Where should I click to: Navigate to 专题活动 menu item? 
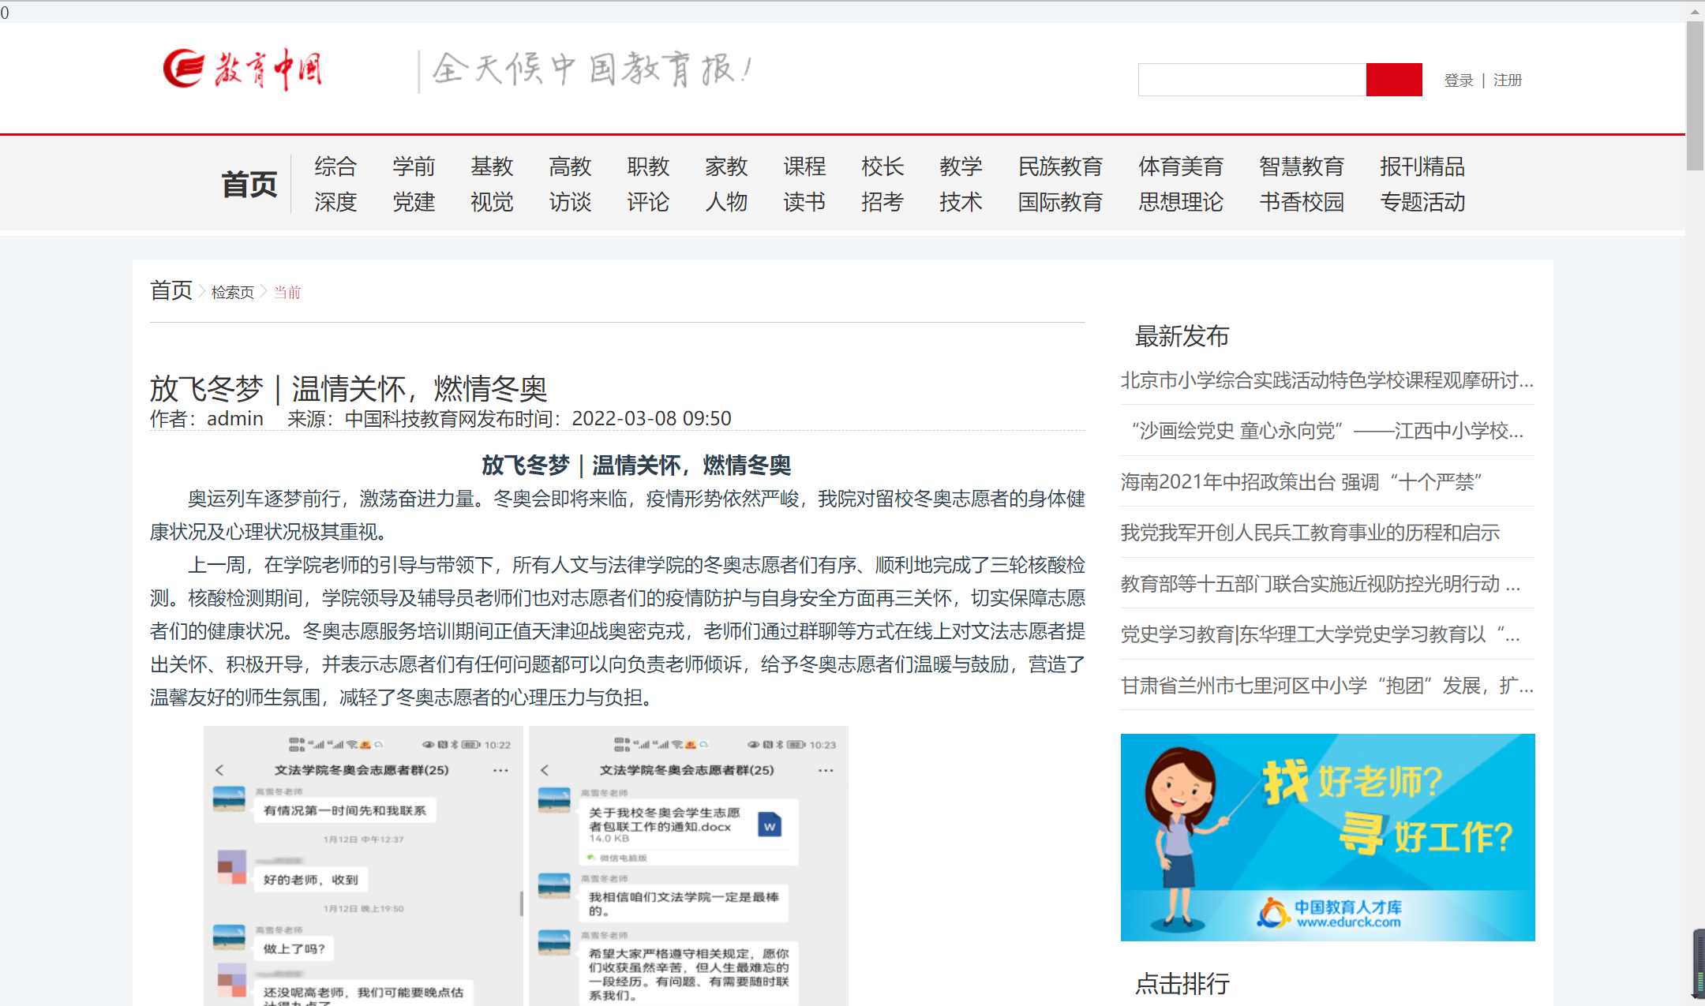[x=1422, y=202]
